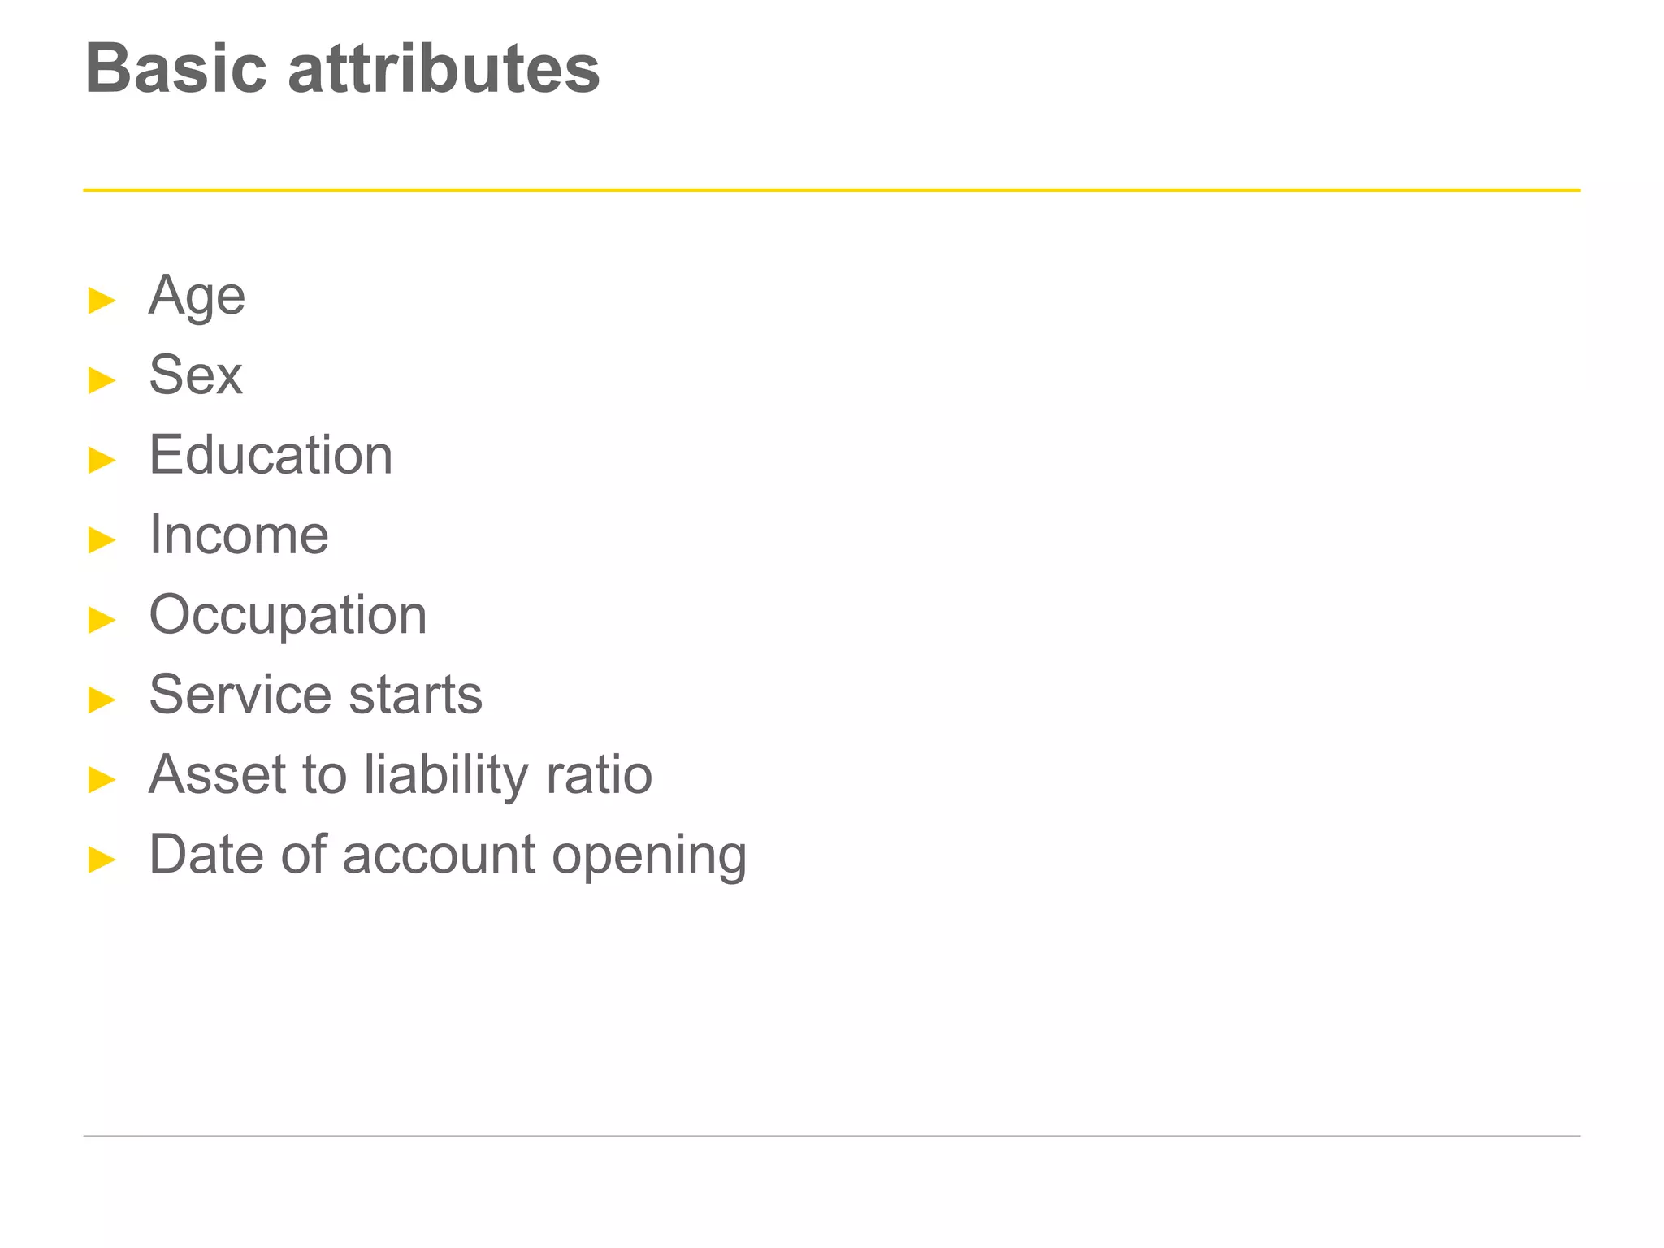1664x1248 pixels.
Task: Select the Income list item text
Action: (x=239, y=535)
